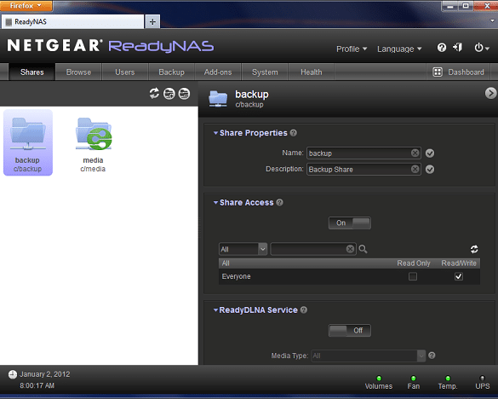Refresh the shares list
Image resolution: width=498 pixels, height=399 pixels.
[154, 94]
